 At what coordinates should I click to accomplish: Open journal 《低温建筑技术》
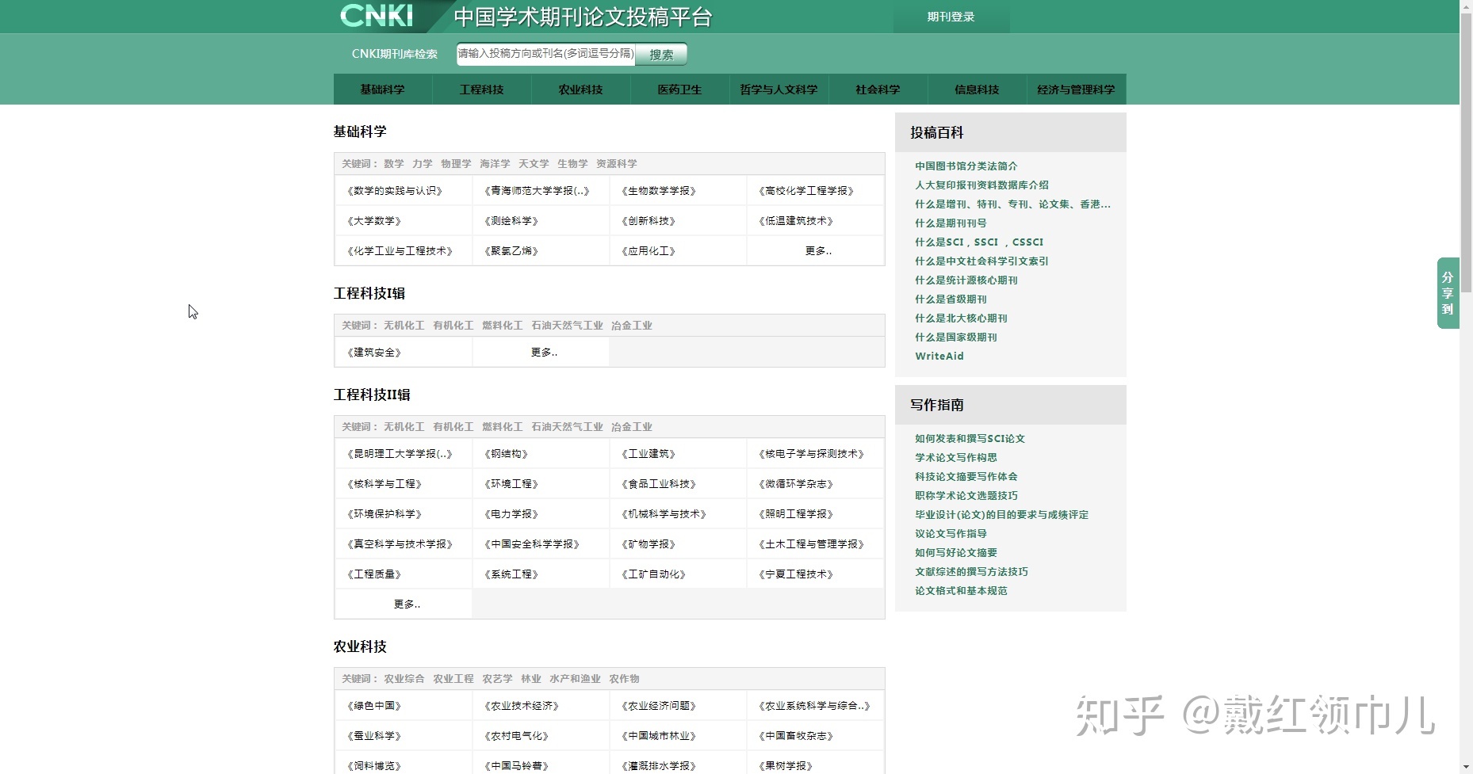pyautogui.click(x=796, y=221)
